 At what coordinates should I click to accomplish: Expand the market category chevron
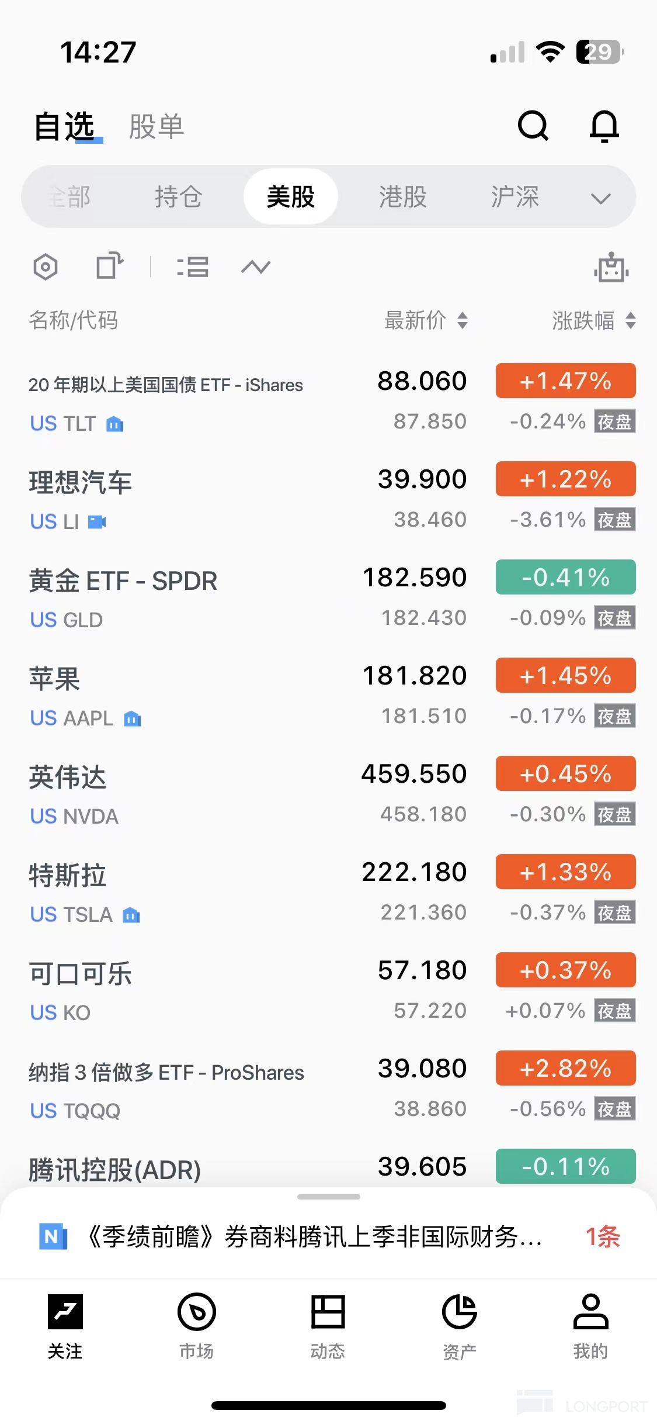600,198
